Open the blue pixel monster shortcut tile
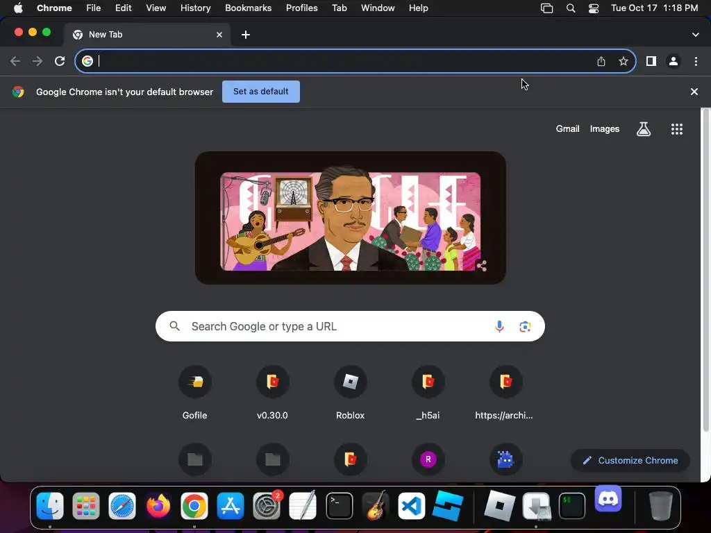This screenshot has height=533, width=711. (x=506, y=459)
